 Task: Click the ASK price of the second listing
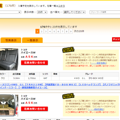click(x=29, y=103)
